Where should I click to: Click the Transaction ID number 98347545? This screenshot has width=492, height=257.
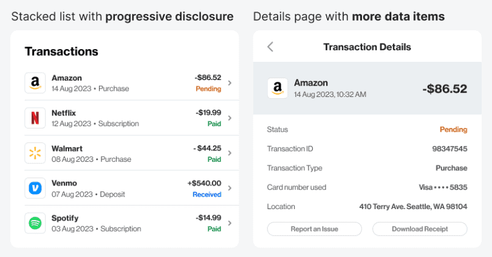(449, 149)
